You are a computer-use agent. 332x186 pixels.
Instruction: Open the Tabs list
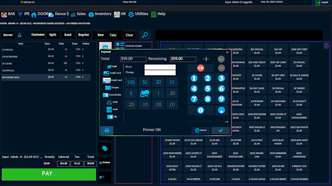coord(113,35)
